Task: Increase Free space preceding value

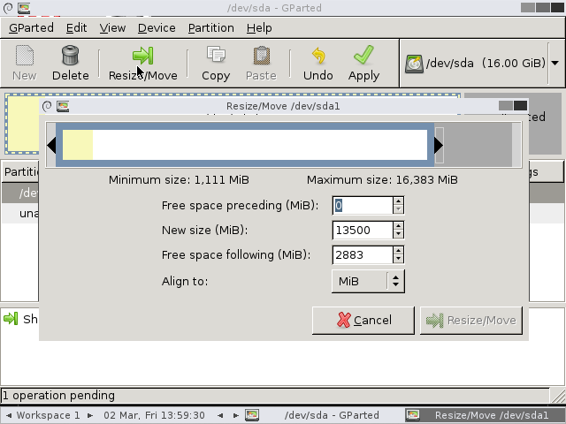Action: (x=398, y=201)
